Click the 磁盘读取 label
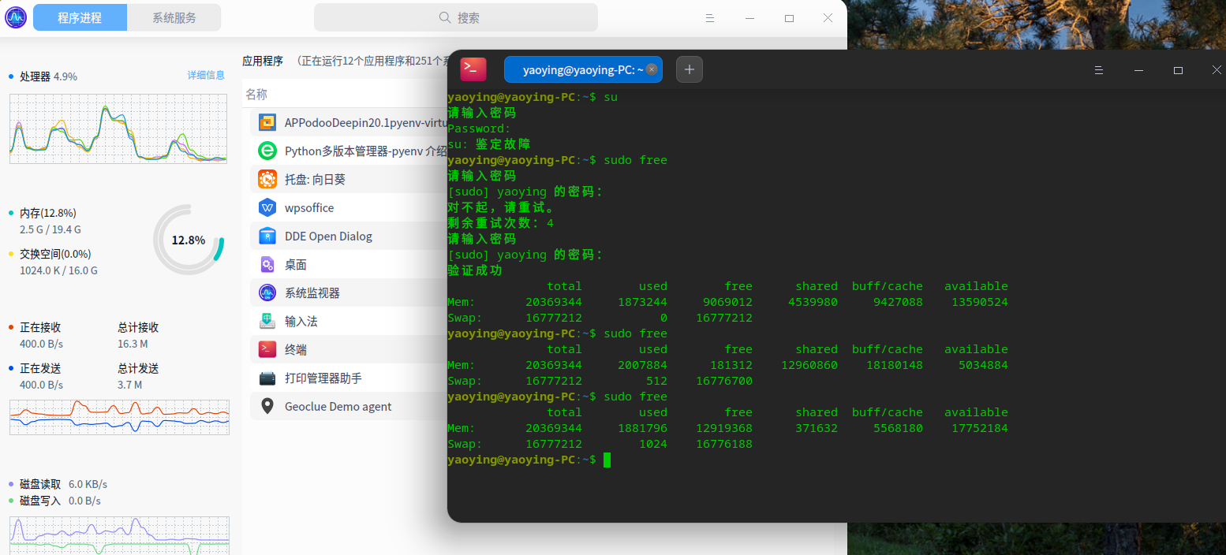This screenshot has width=1226, height=555. point(40,484)
